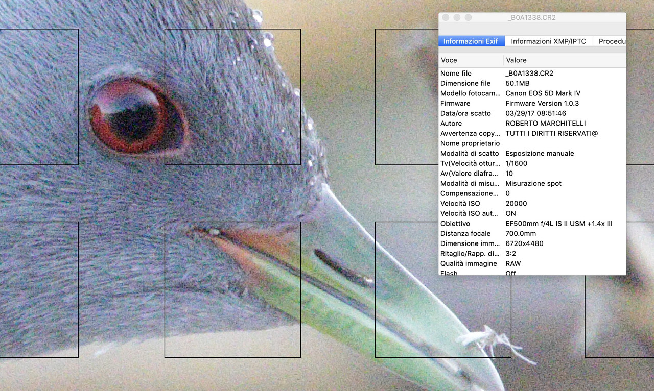
Task: Switch to the Informazioni Exif tab
Action: tap(471, 41)
